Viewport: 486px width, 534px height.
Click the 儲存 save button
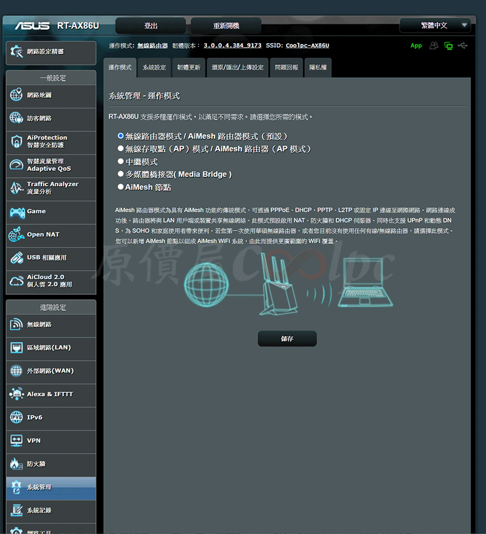(x=287, y=339)
